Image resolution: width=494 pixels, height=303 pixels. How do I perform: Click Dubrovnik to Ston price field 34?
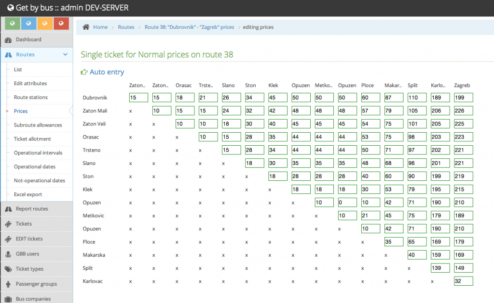tap(255, 98)
